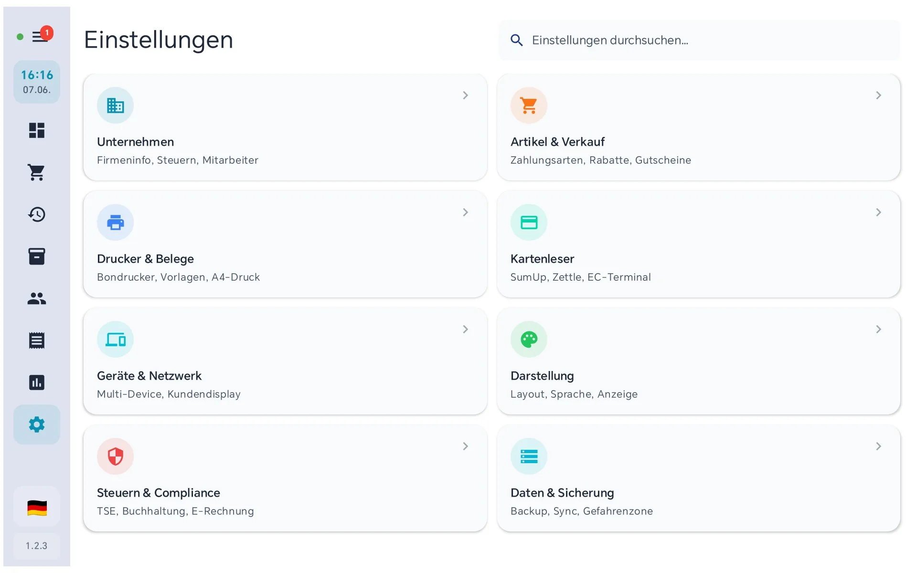917x573 pixels.
Task: Open the bar chart statistics sidebar icon
Action: 37,382
